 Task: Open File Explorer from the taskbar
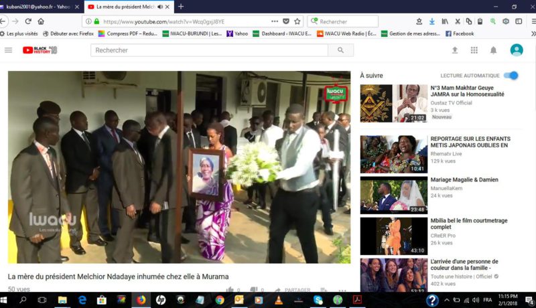62,300
